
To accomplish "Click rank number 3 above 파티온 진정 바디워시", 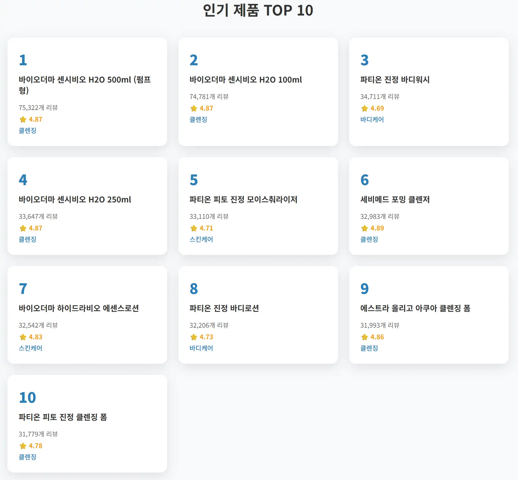I will pyautogui.click(x=364, y=60).
